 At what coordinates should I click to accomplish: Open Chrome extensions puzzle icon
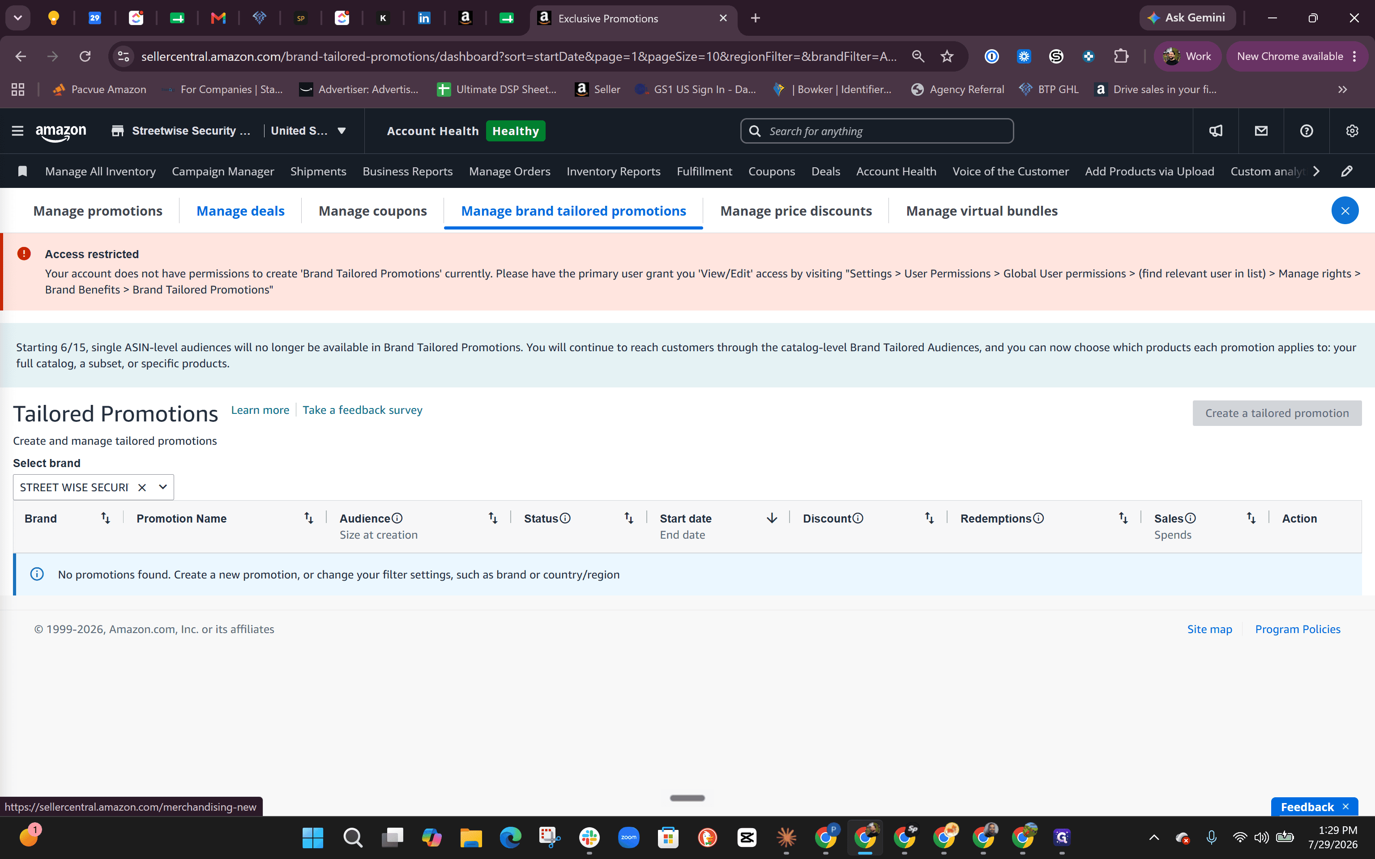1120,56
